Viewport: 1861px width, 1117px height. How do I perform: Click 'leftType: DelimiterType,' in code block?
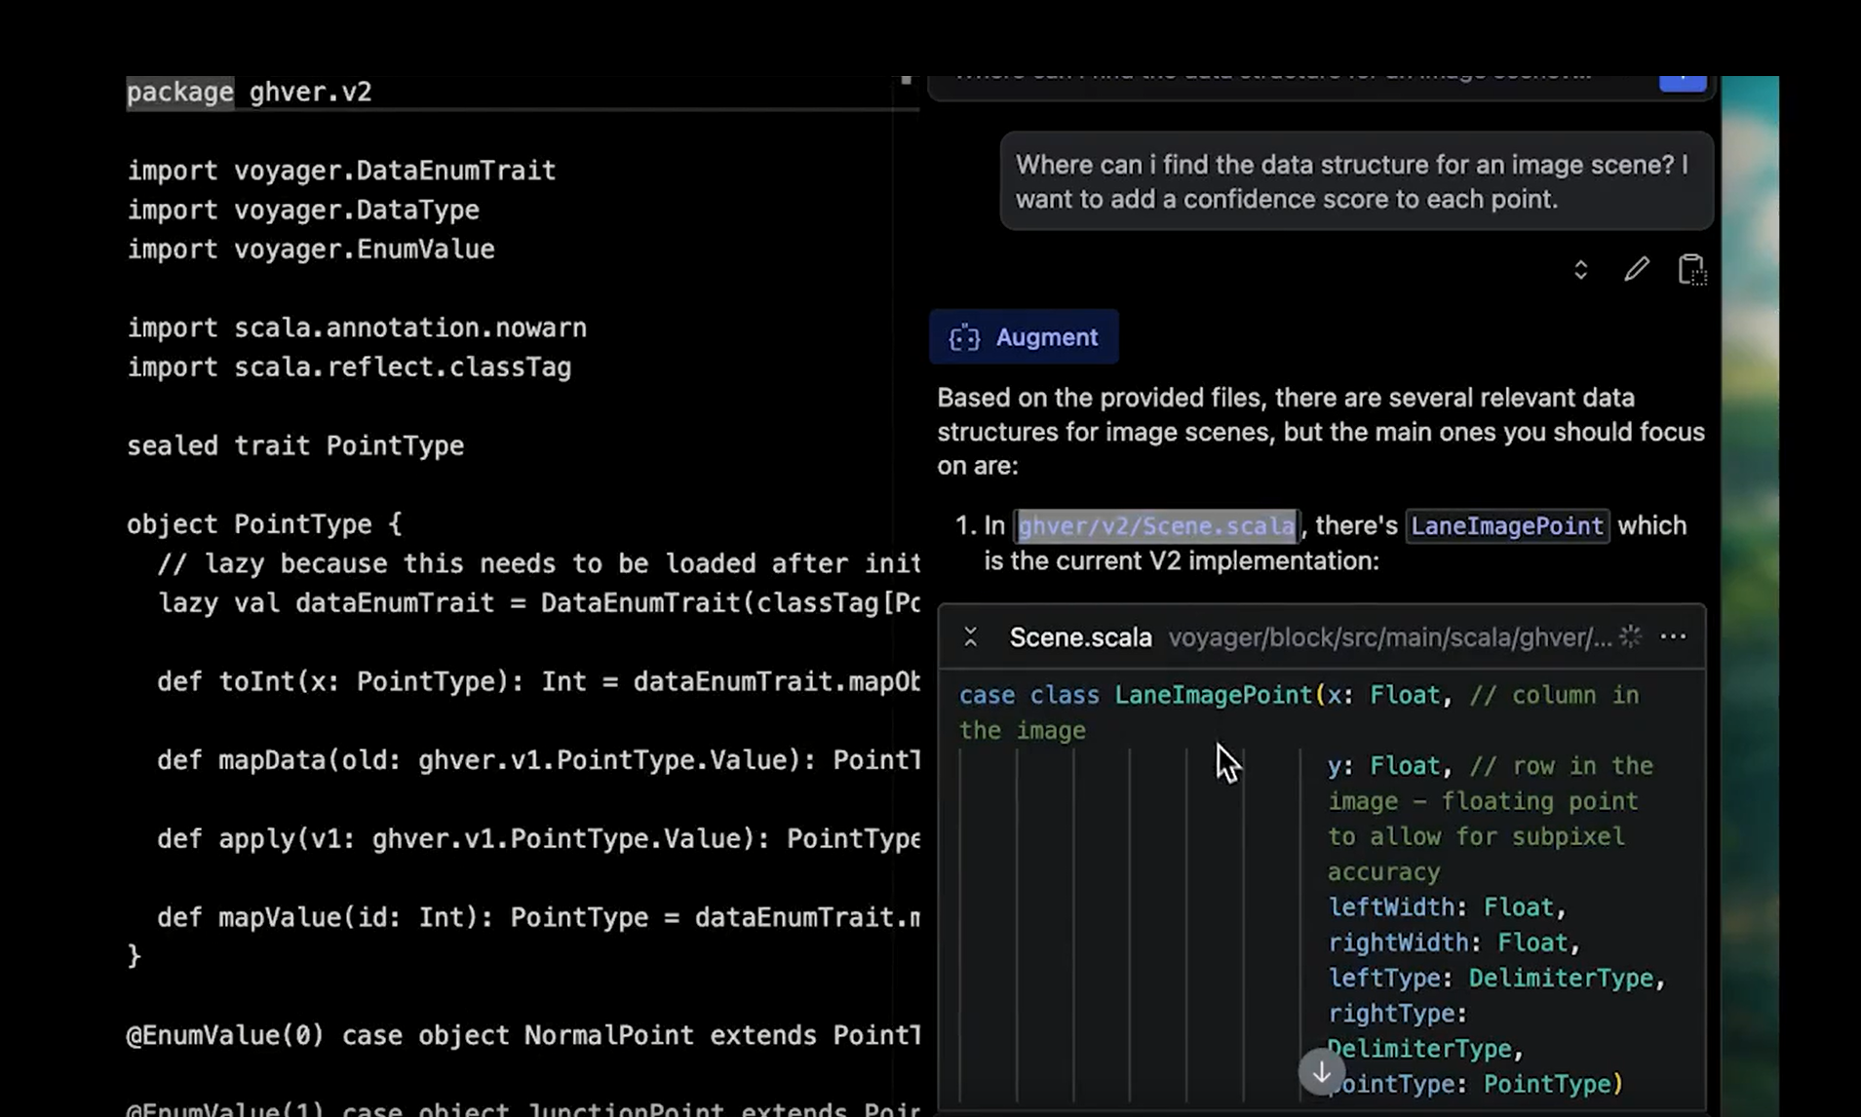(1496, 978)
